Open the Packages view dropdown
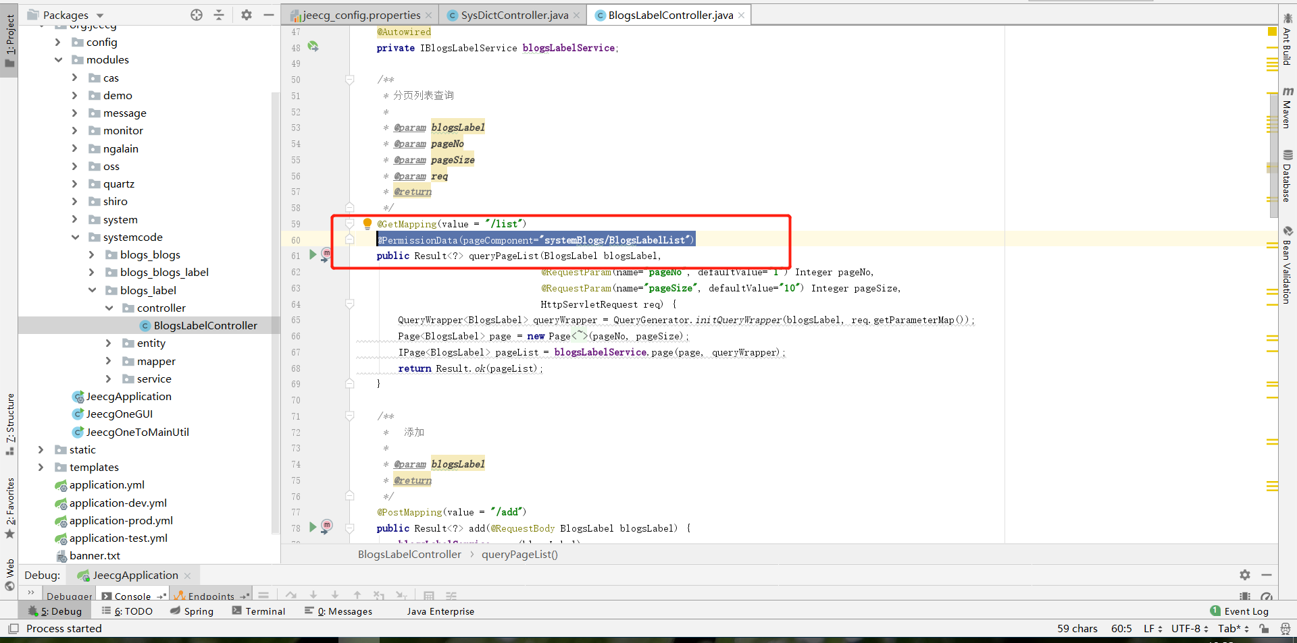This screenshot has height=643, width=1297. pos(99,14)
